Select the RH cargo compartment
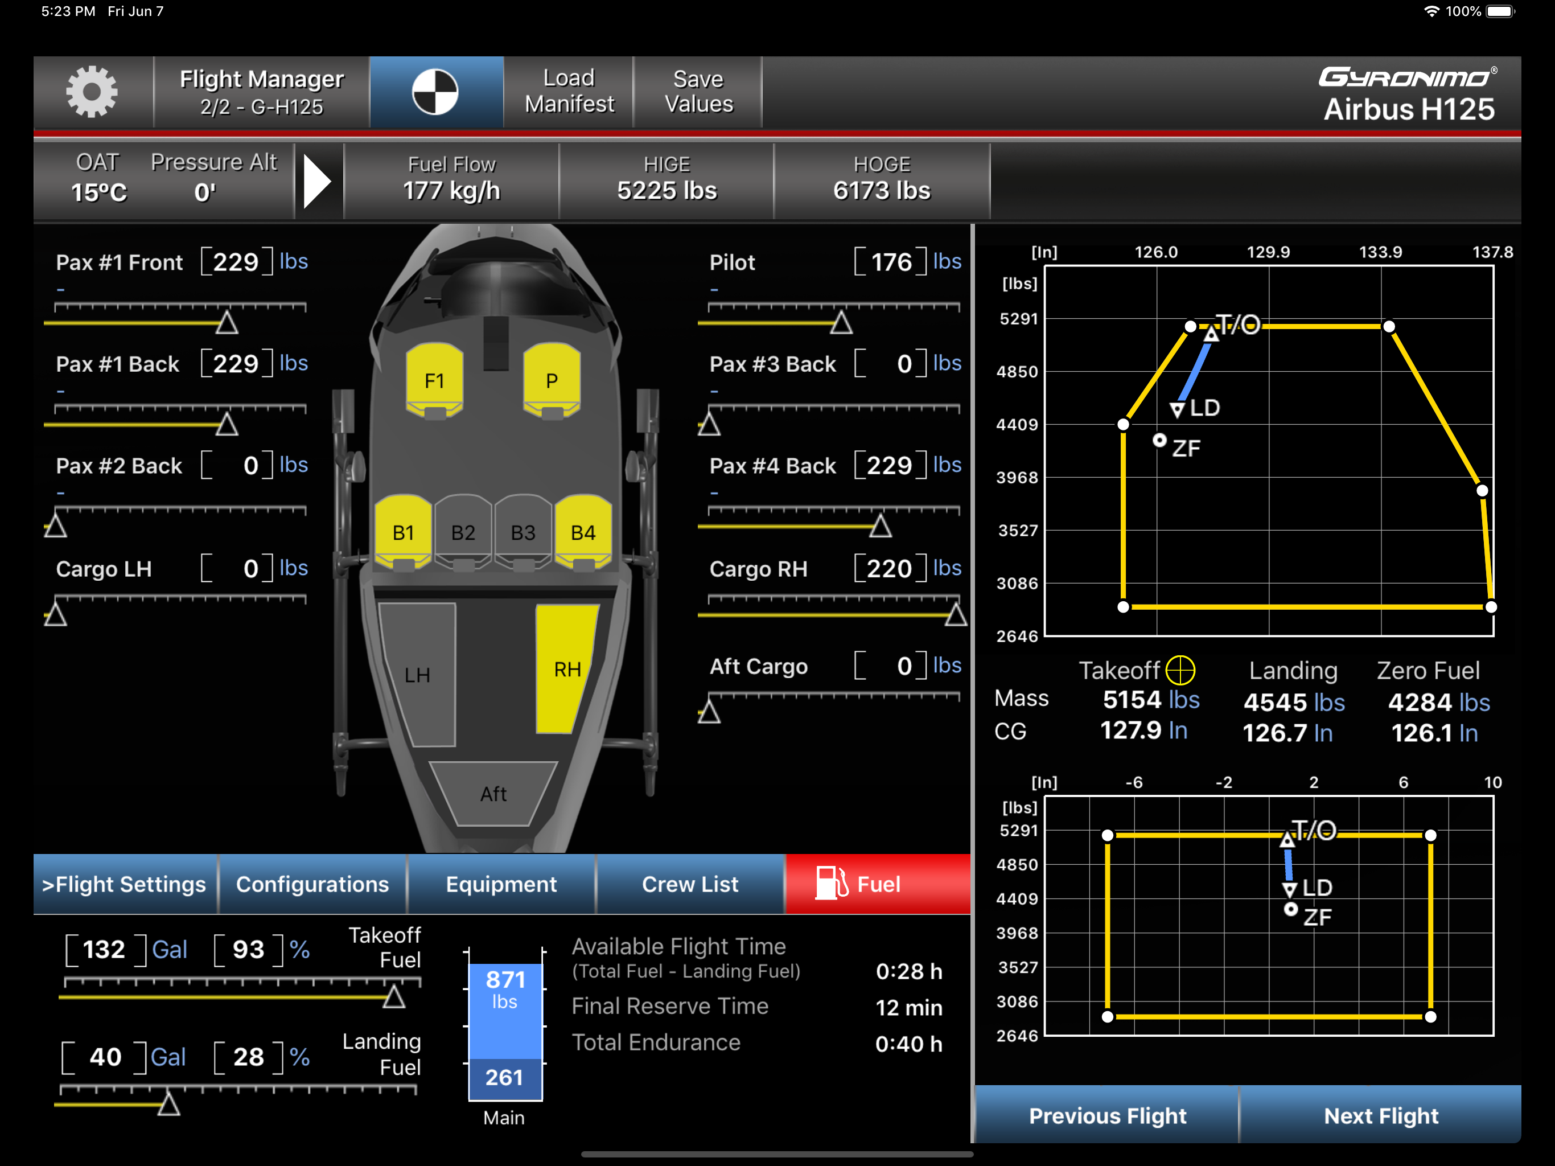This screenshot has width=1555, height=1166. [566, 668]
